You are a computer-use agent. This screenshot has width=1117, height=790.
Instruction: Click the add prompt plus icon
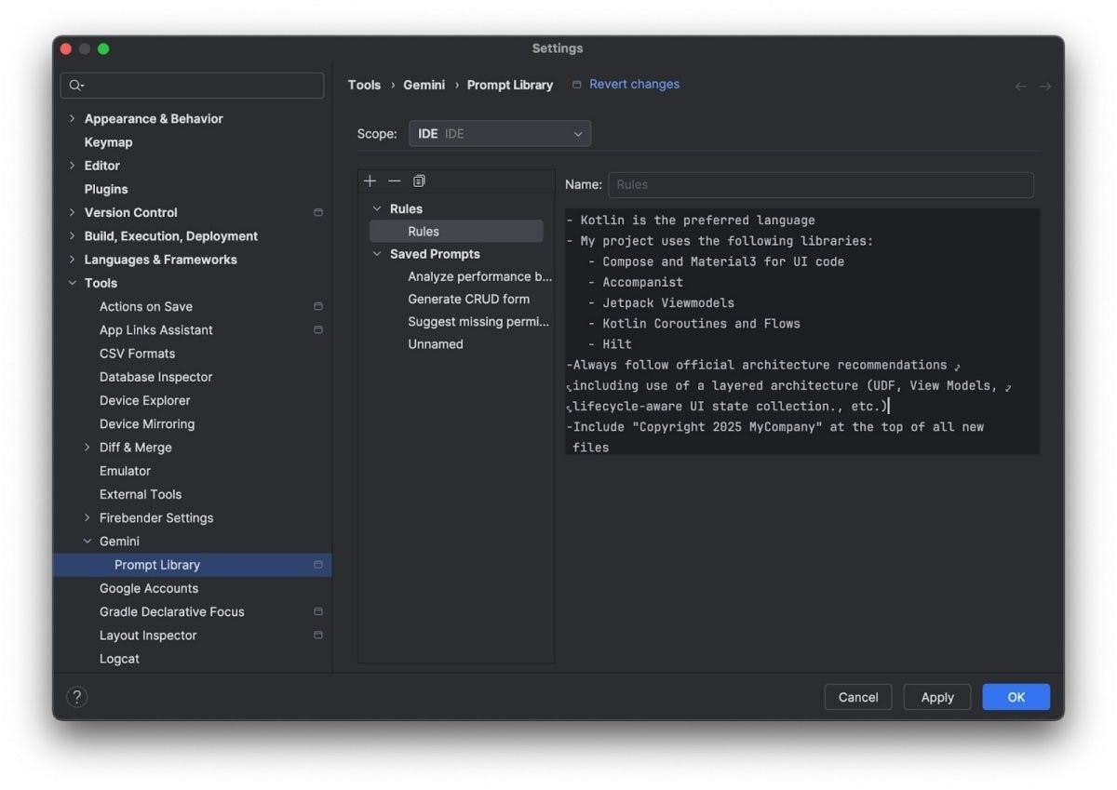tap(370, 181)
